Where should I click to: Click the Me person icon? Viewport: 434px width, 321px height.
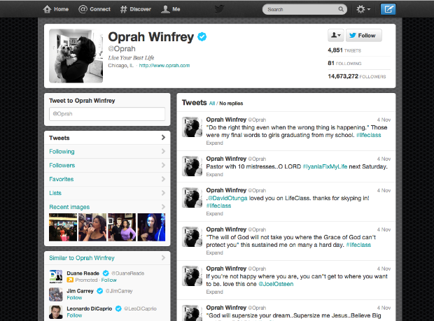pos(165,9)
